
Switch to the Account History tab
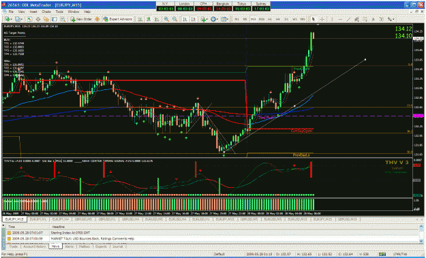coord(35,246)
